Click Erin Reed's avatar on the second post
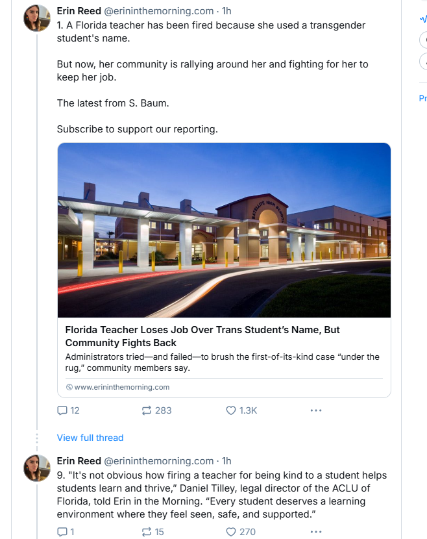This screenshot has height=539, width=427. point(37,468)
